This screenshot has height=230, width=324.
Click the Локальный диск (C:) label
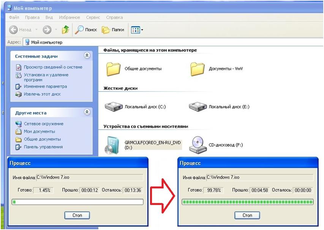click(x=145, y=107)
